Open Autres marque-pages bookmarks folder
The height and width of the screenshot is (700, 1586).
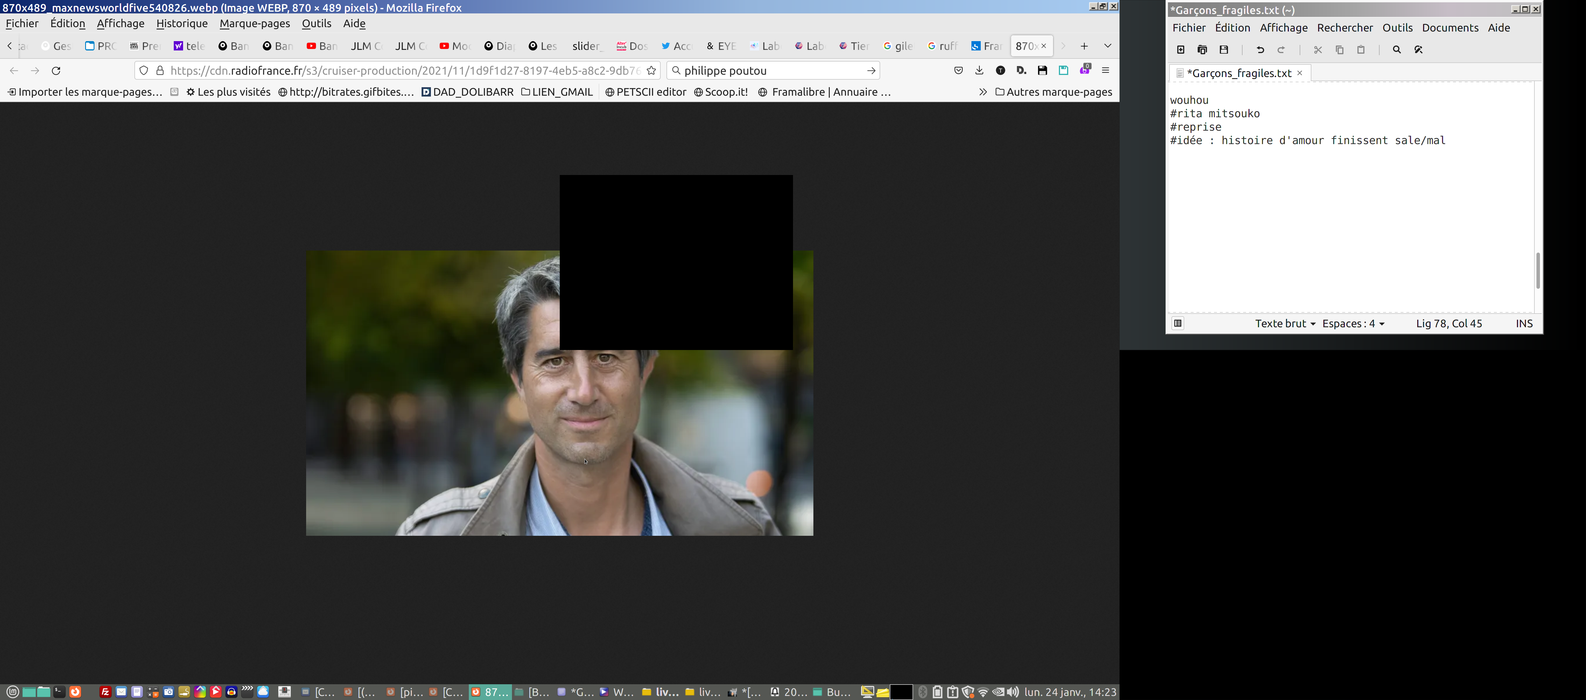pos(1053,92)
